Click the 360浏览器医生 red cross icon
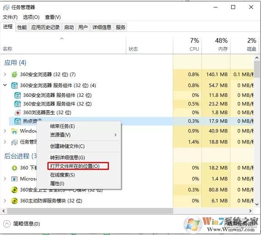 pos(18,113)
